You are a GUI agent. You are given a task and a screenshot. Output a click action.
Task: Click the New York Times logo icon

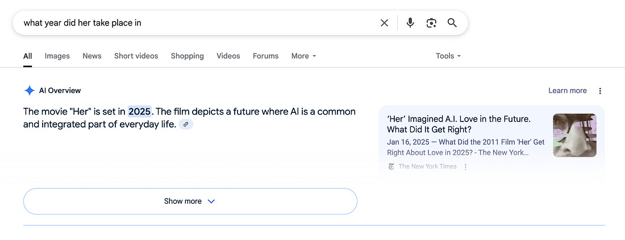391,166
